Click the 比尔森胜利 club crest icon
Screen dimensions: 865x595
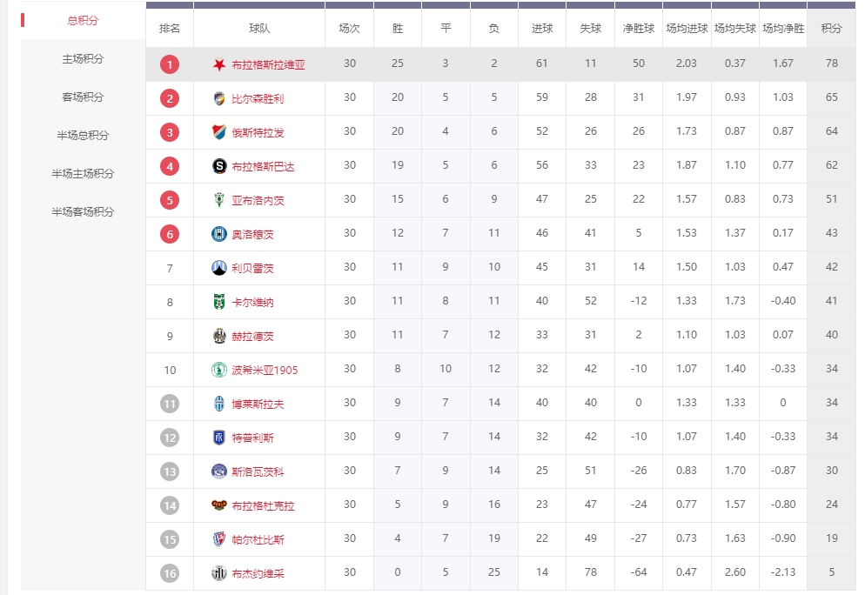point(219,98)
